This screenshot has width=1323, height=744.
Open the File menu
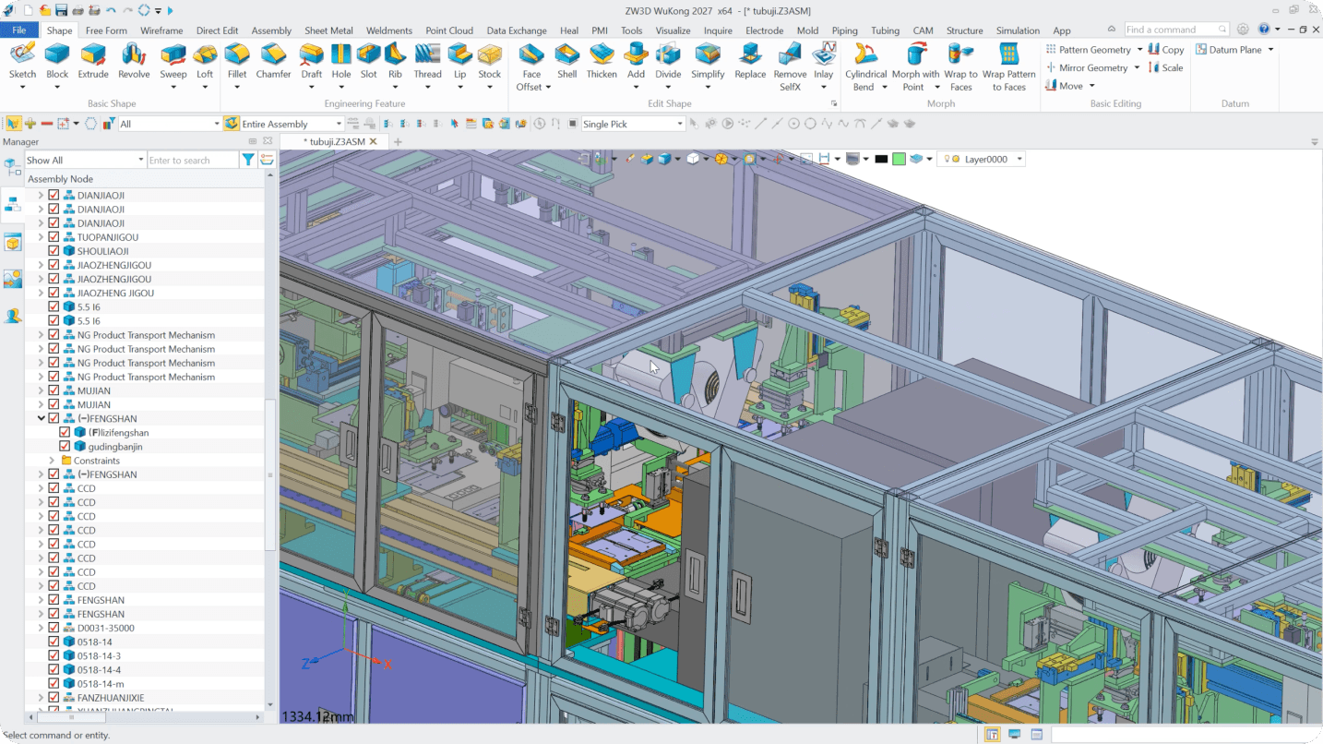pyautogui.click(x=18, y=30)
